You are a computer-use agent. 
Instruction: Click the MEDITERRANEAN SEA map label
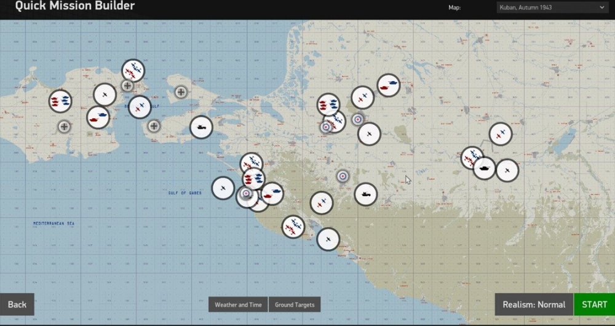pos(54,223)
